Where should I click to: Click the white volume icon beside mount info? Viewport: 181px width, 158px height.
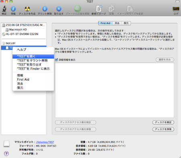(6, 144)
